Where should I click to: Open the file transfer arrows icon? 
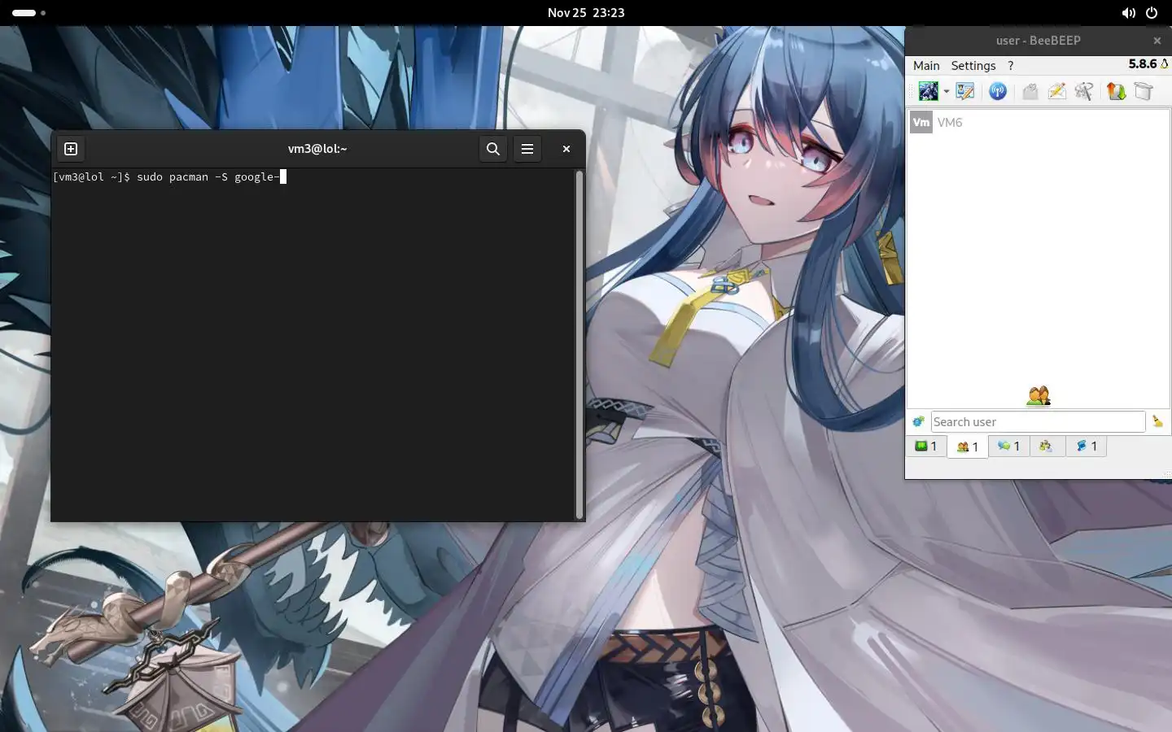click(1116, 91)
